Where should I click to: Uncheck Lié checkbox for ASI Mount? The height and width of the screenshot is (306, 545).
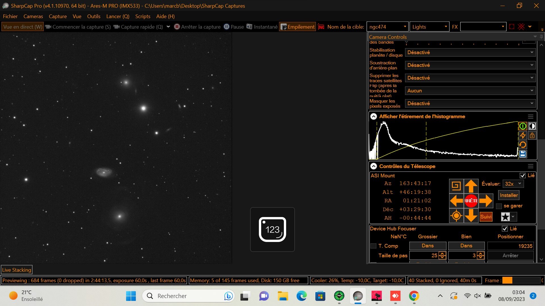523,176
